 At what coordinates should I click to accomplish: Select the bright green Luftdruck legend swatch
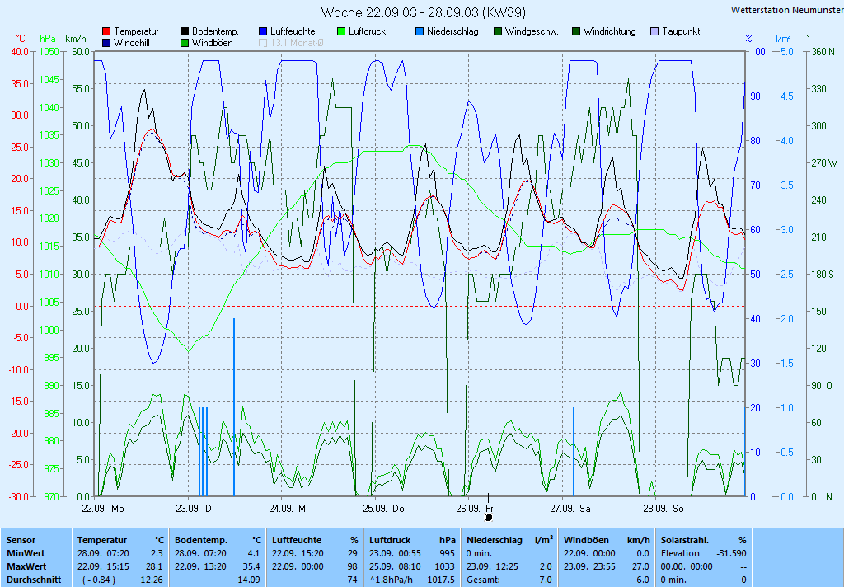340,32
